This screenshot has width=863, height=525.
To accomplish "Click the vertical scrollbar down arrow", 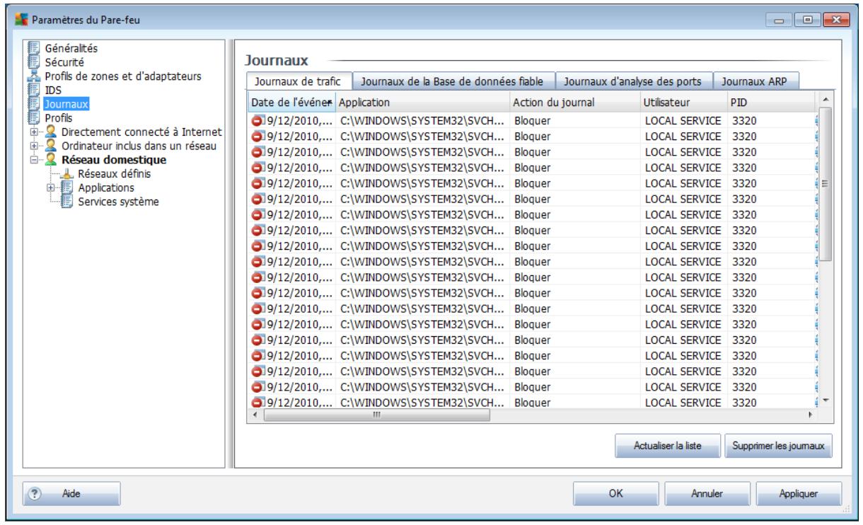I will 824,401.
